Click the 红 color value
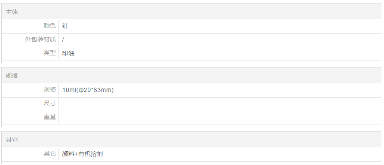 point(65,26)
